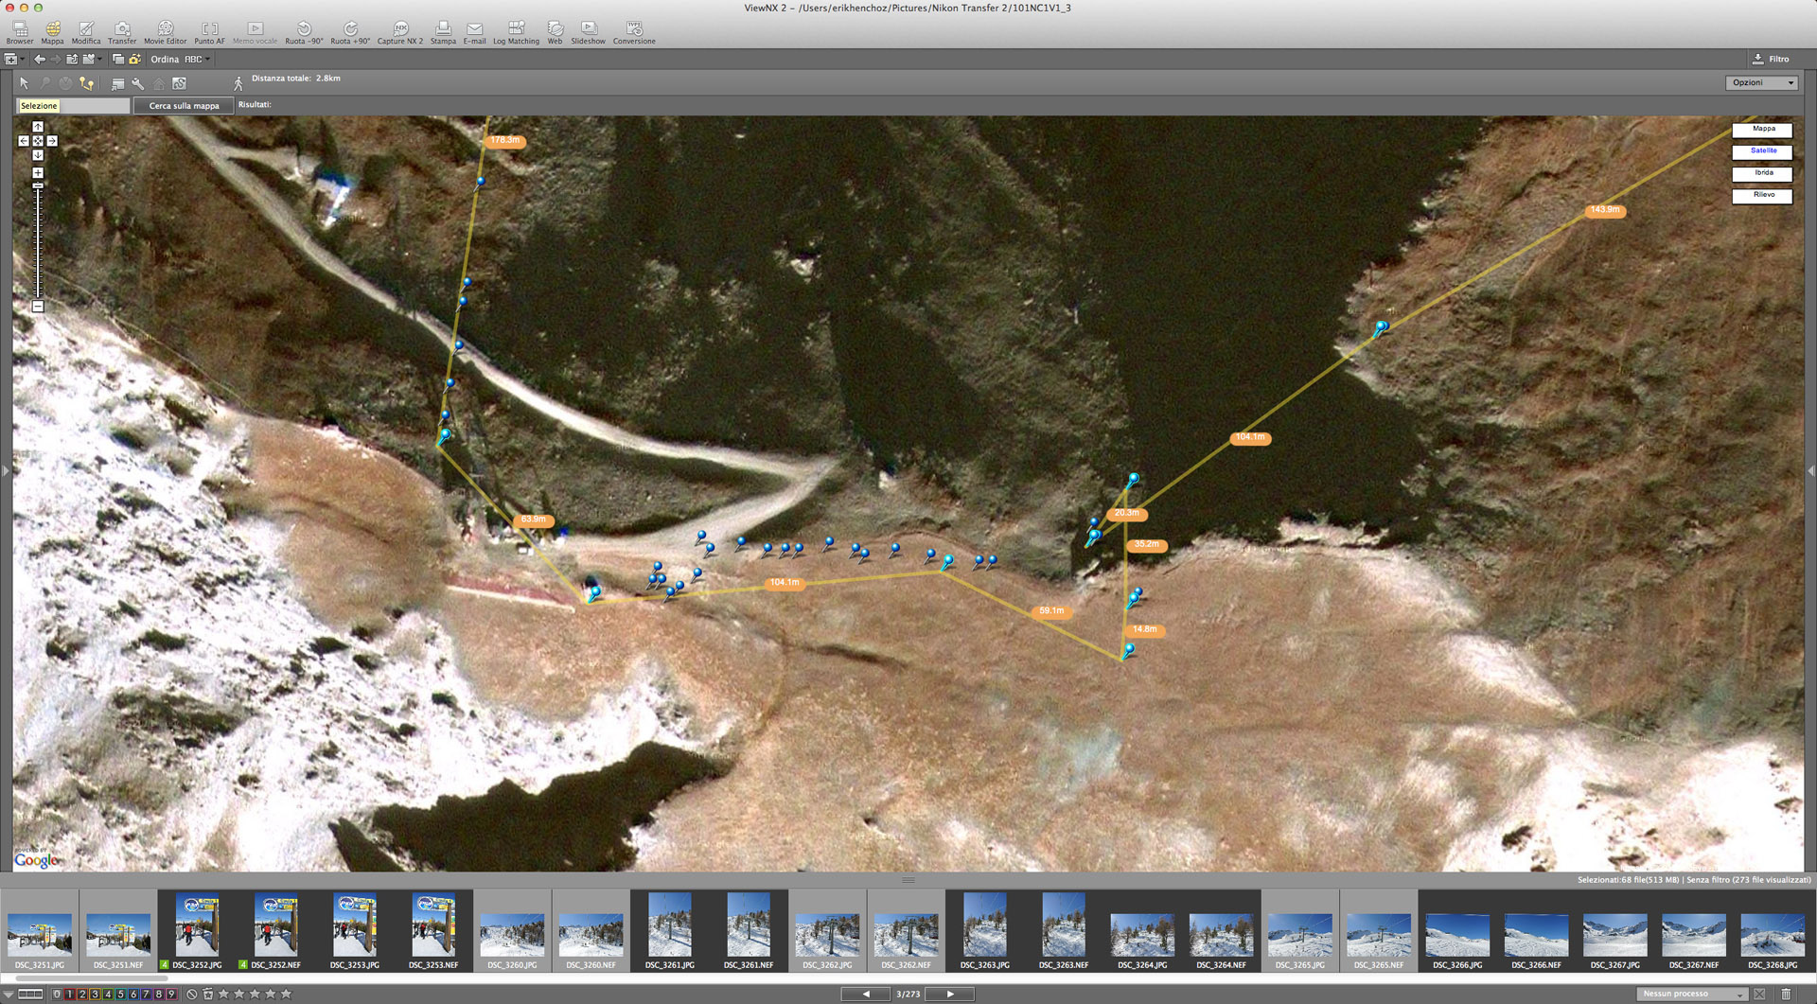1817x1004 pixels.
Task: Go to the next image arrow
Action: [x=950, y=995]
